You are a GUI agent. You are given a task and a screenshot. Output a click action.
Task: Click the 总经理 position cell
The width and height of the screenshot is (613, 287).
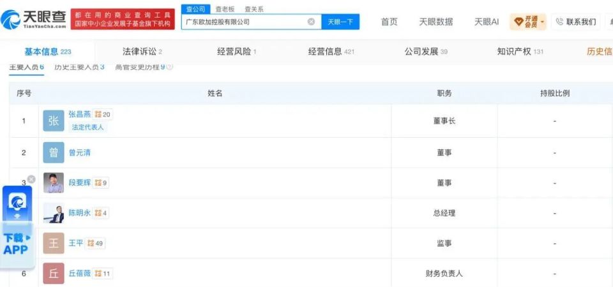pyautogui.click(x=444, y=213)
